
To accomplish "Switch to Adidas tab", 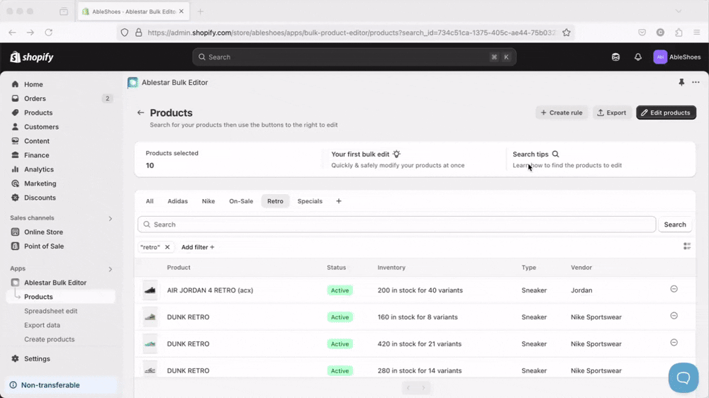I will (x=177, y=201).
